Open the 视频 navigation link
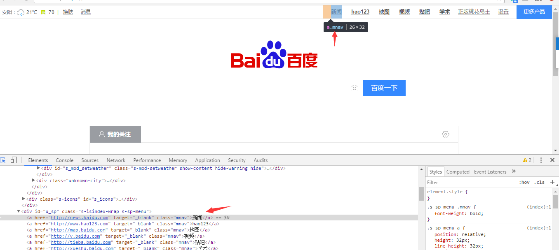 (x=404, y=12)
